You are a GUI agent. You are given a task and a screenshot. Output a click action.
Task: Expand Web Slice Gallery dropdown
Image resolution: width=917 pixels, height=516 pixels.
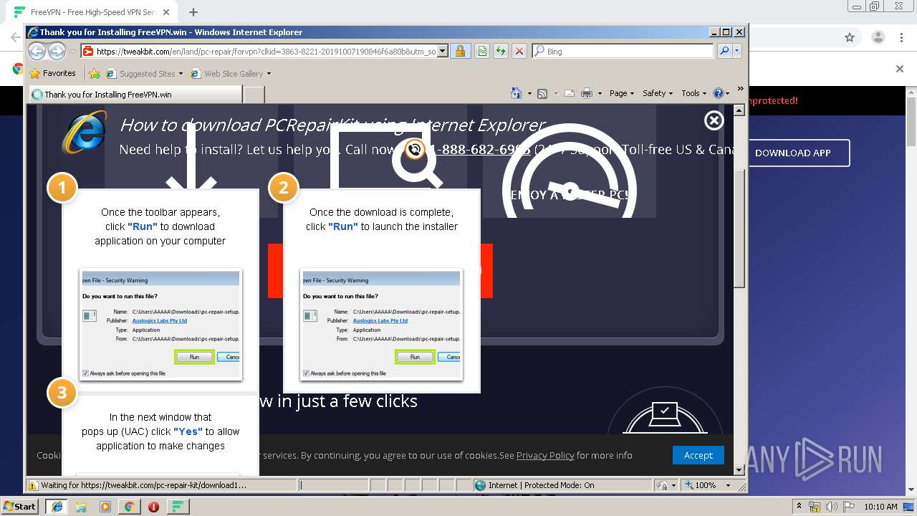pyautogui.click(x=269, y=74)
